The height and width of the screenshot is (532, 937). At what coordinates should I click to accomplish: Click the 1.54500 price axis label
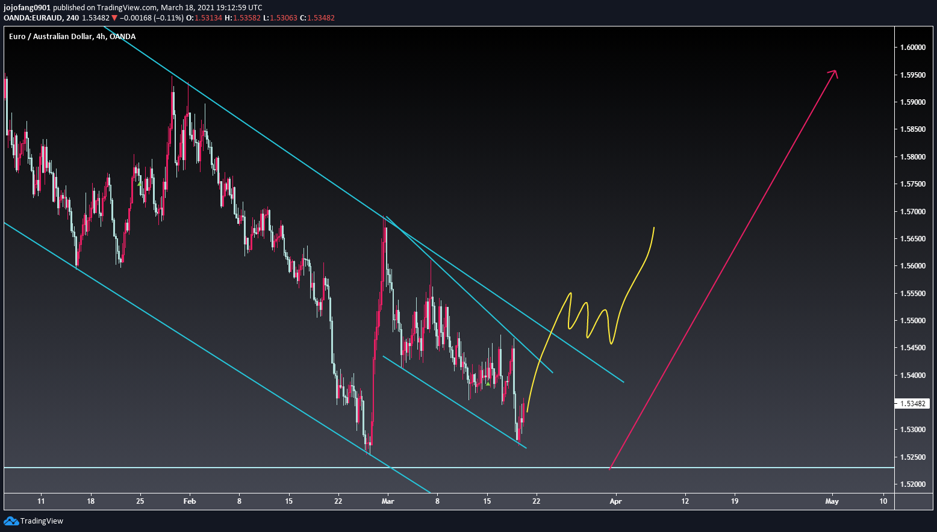coord(913,348)
